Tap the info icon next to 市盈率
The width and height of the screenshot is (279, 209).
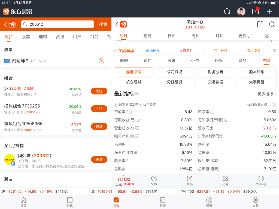pos(130,112)
